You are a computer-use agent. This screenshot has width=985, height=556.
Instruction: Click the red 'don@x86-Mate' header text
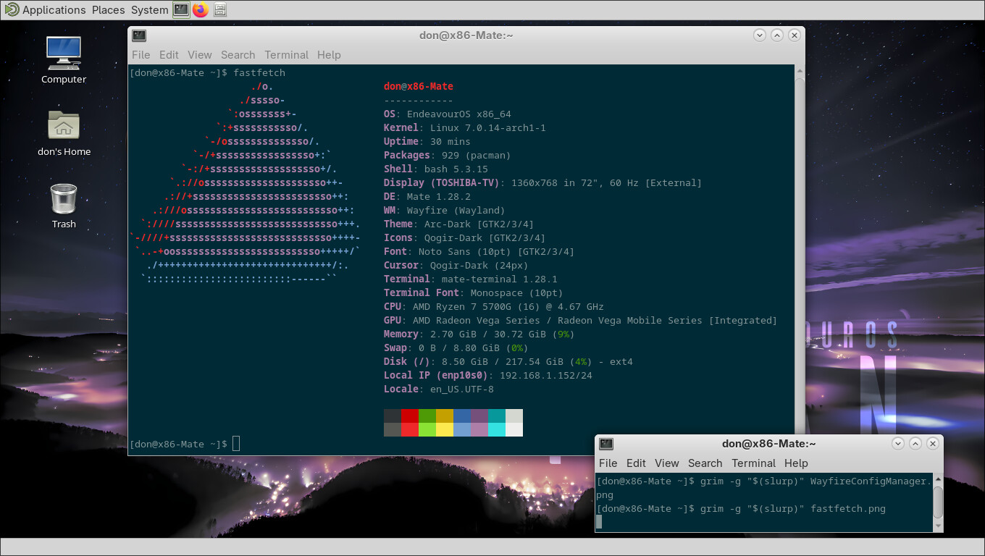click(x=419, y=87)
